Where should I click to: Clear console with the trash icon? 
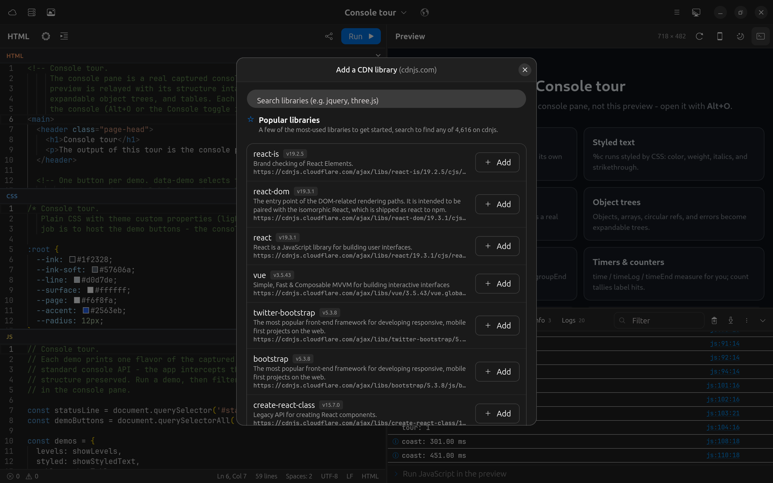(714, 320)
